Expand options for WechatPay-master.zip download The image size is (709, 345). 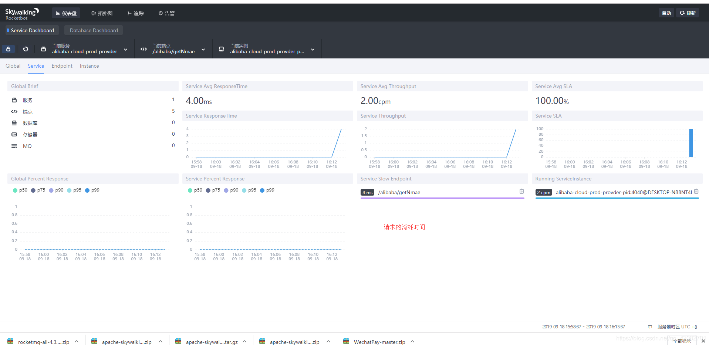pyautogui.click(x=412, y=341)
